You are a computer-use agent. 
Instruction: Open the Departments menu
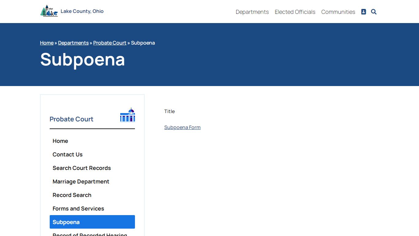252,12
